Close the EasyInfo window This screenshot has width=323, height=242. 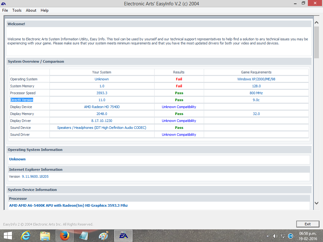(315, 3)
